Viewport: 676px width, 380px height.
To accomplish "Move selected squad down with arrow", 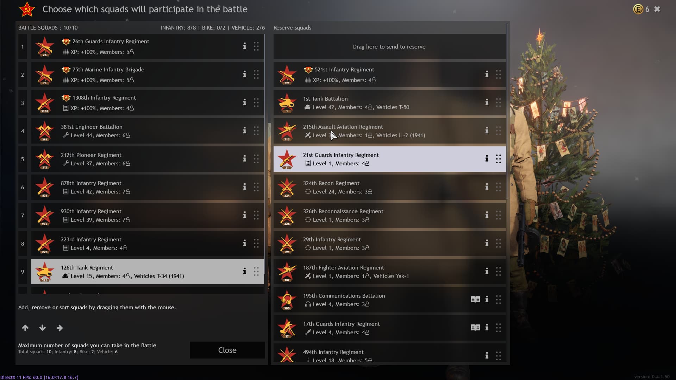I will click(43, 328).
